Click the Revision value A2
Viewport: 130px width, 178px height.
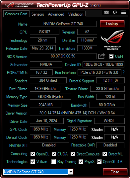[87, 32]
